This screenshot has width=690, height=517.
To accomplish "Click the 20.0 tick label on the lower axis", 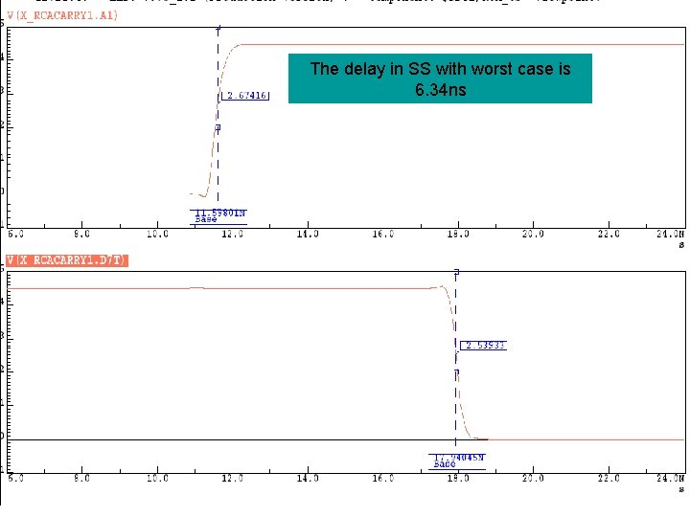I will [533, 479].
